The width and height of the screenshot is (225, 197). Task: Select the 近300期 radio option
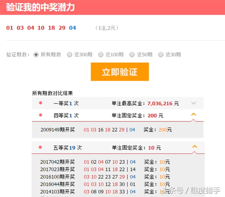(70, 55)
